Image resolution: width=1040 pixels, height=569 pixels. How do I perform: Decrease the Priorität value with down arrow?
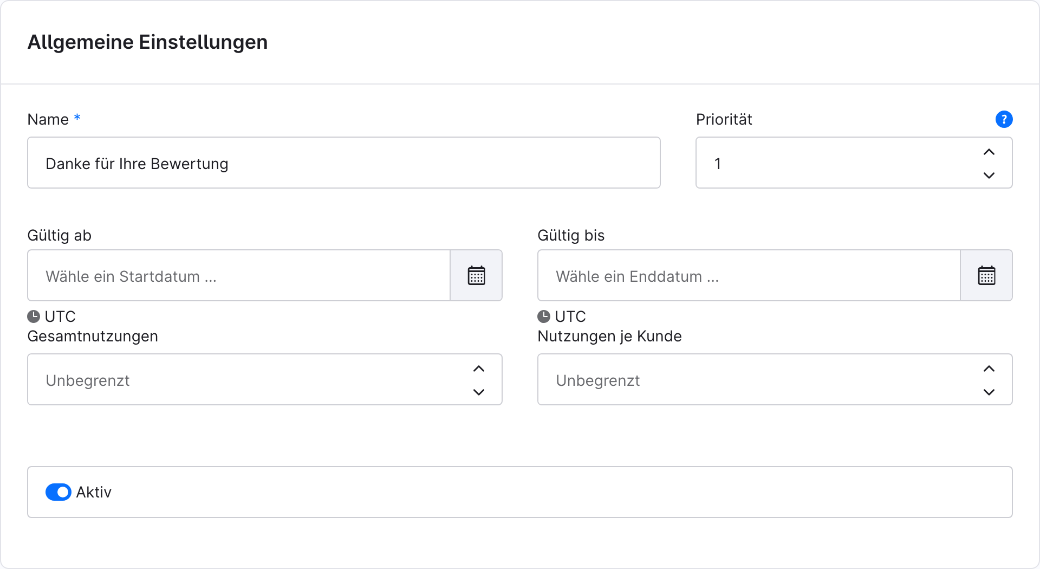[x=989, y=175]
